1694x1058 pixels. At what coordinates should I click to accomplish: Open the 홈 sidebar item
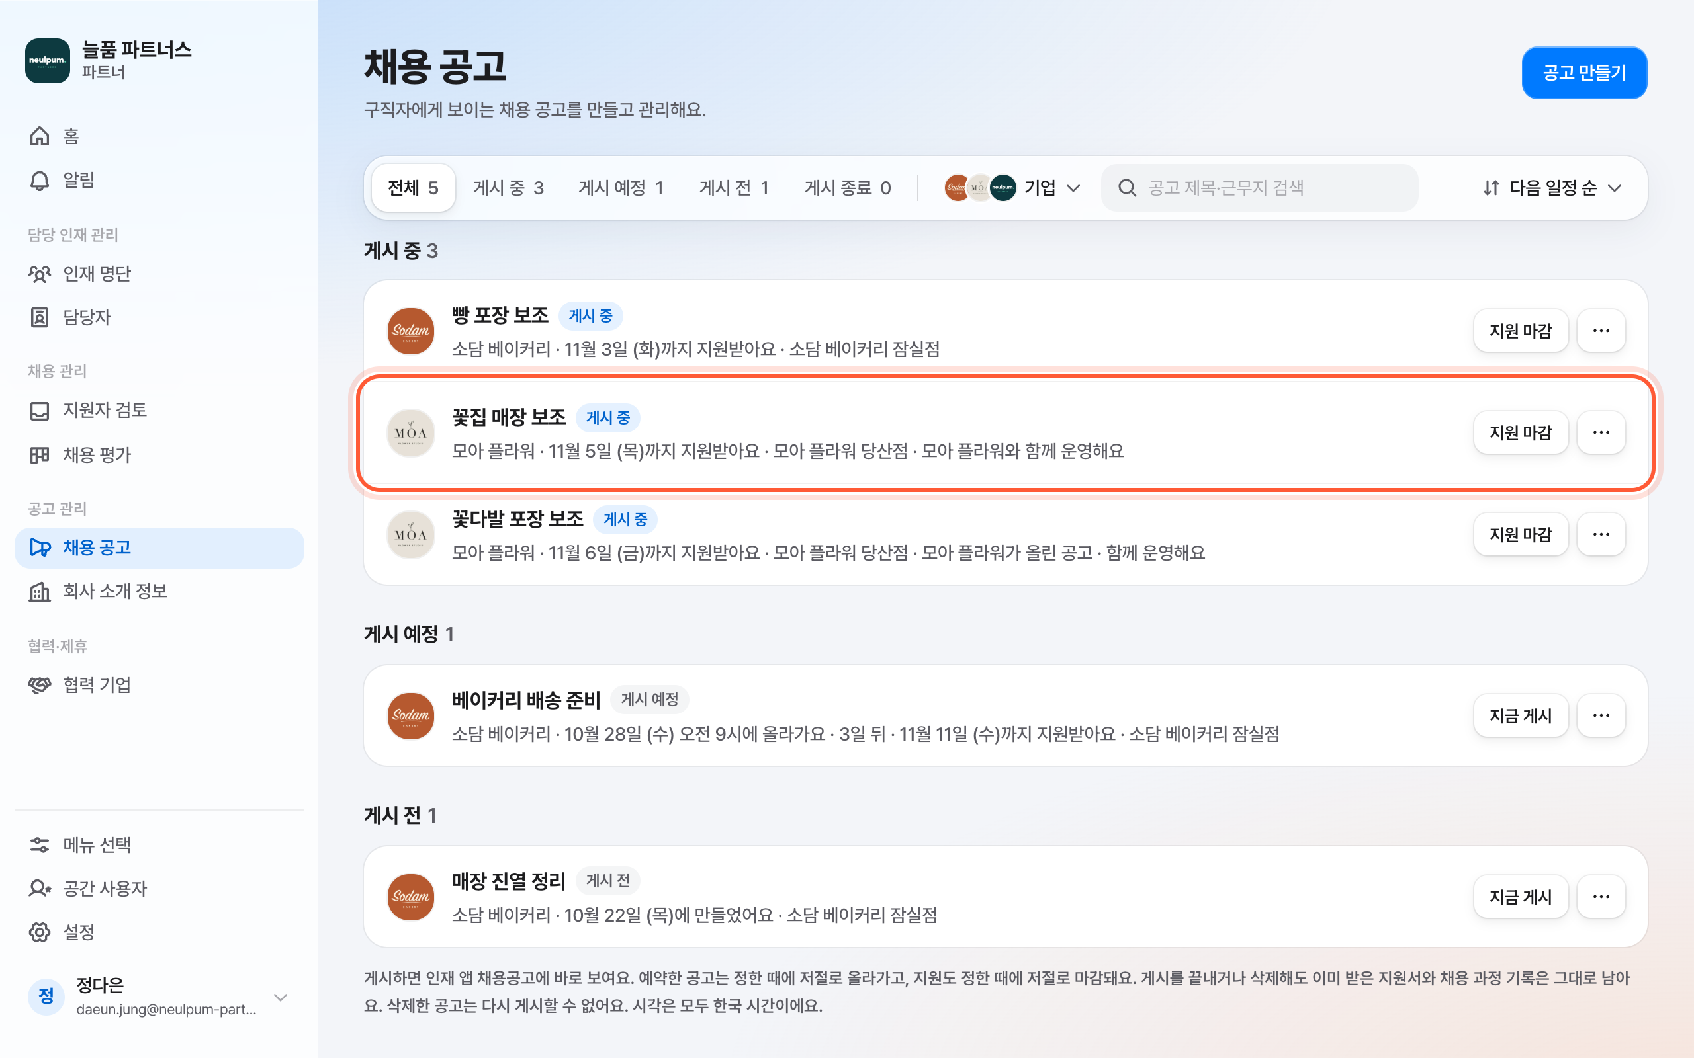tap(159, 136)
